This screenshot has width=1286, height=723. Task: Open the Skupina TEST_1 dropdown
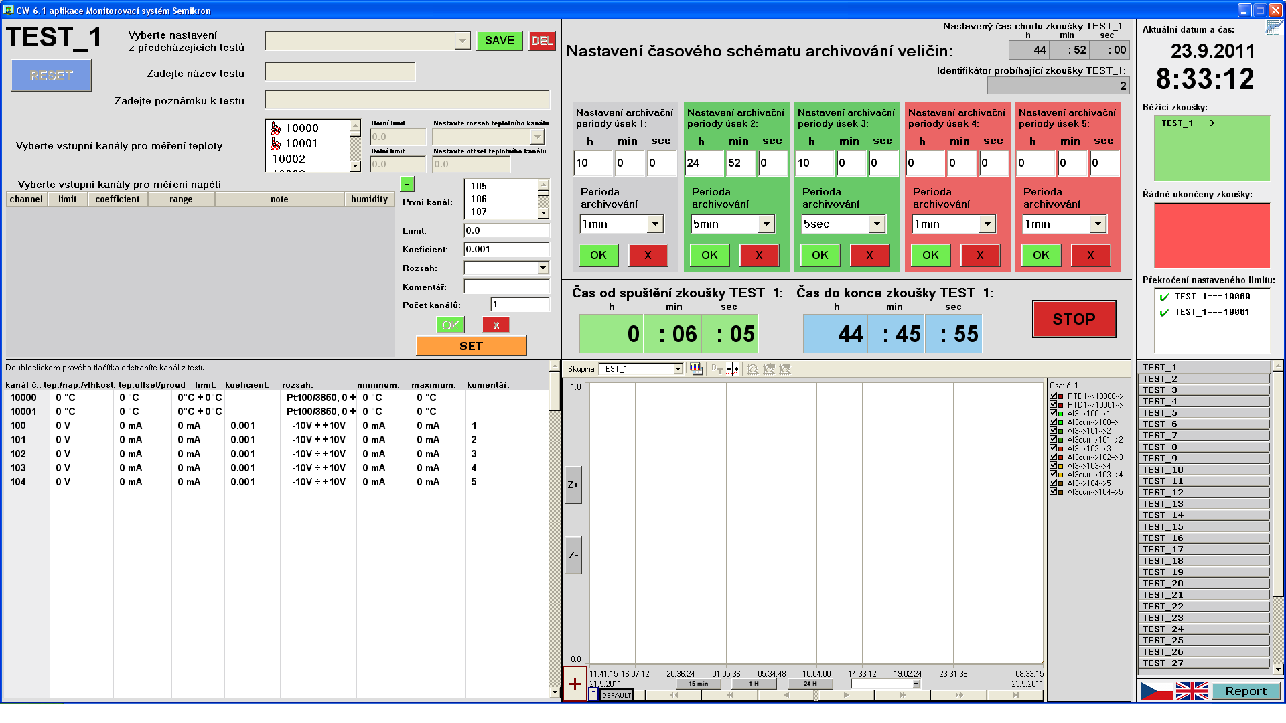tap(678, 369)
